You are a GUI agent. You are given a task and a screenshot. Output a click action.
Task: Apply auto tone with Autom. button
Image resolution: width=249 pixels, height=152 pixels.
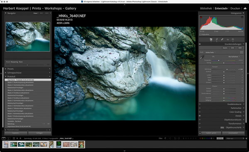(225, 48)
